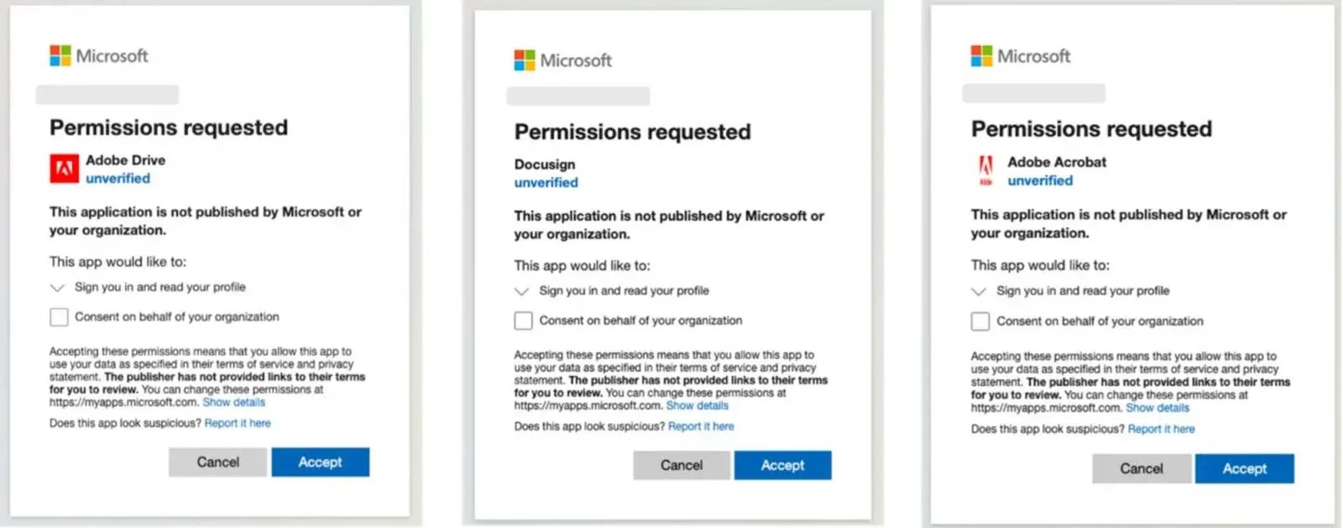Click the Adobe Drive app icon
1343x528 pixels.
(64, 169)
